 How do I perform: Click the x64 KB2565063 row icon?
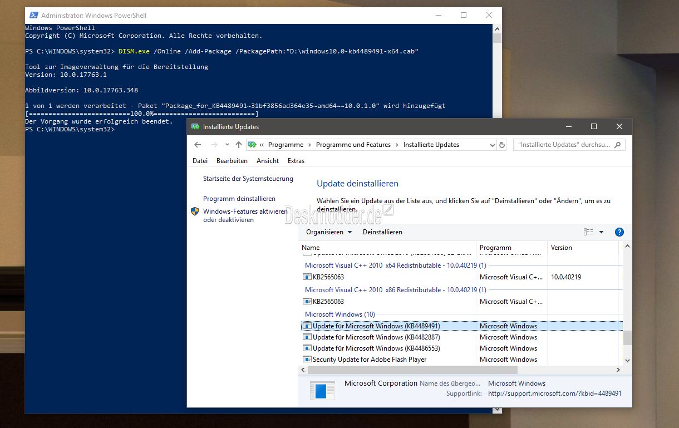[x=307, y=277]
